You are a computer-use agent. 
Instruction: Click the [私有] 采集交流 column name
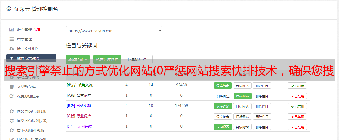[x=80, y=85]
